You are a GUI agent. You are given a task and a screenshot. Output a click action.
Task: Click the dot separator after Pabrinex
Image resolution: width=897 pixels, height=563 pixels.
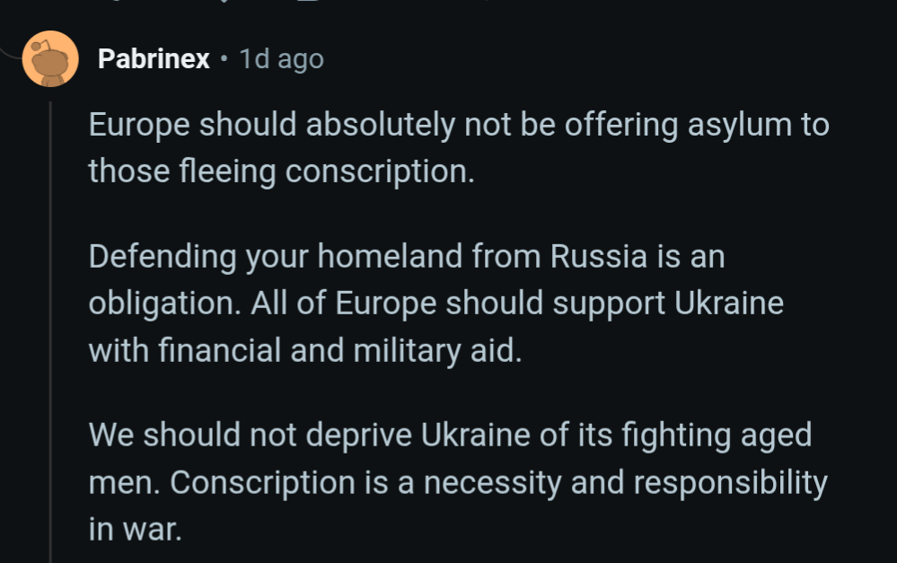click(224, 58)
